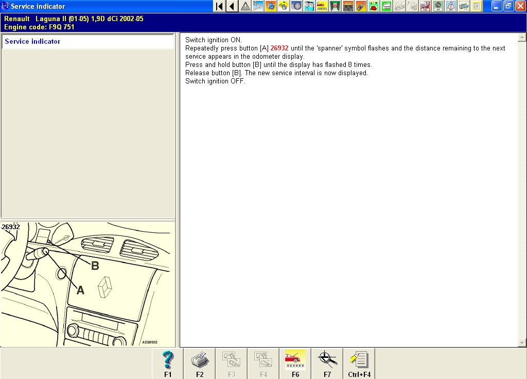Click the 'Release button [B]' instruction line
The height and width of the screenshot is (379, 527).
pyautogui.click(x=276, y=73)
